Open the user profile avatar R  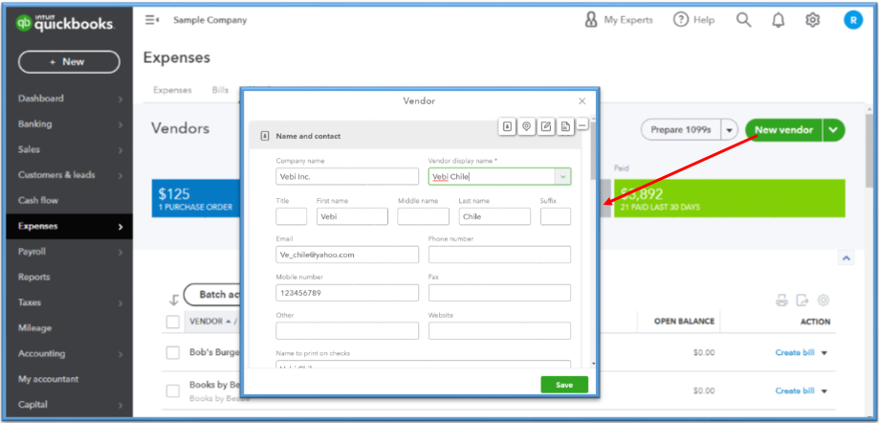(x=853, y=20)
